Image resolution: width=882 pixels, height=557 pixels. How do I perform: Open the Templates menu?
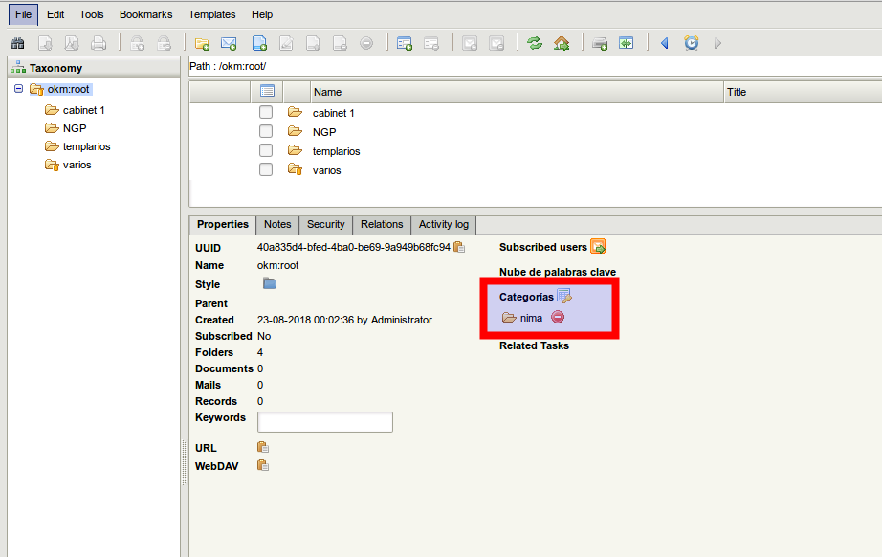[211, 14]
